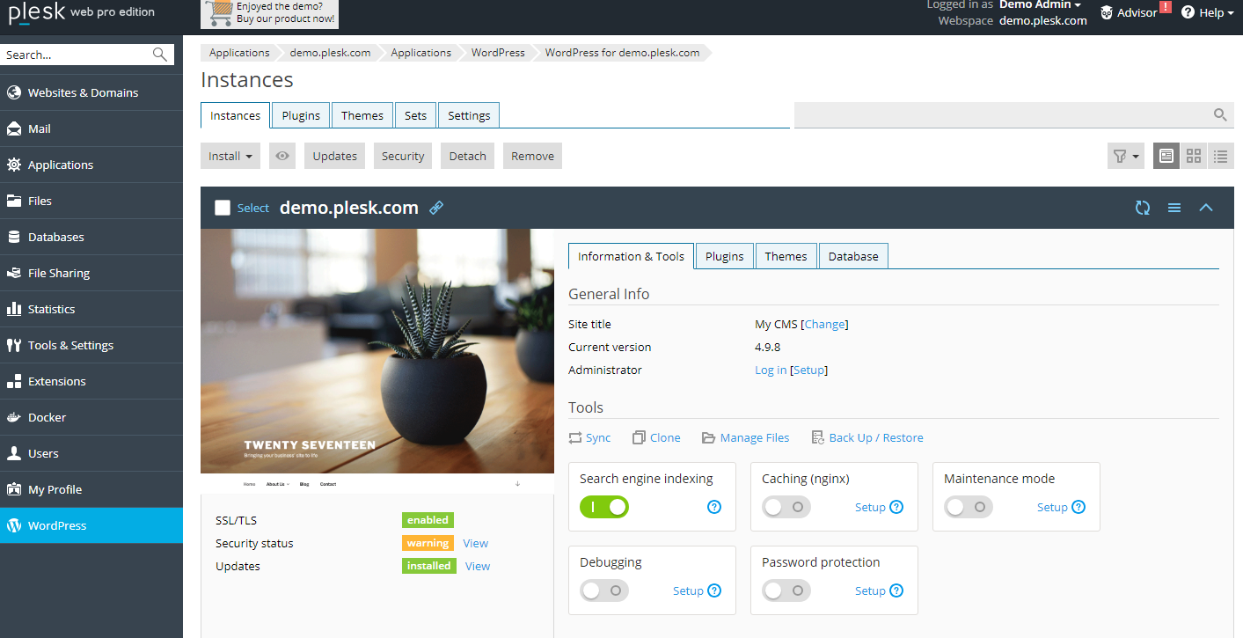Open My Profile badge icon
Image resolution: width=1243 pixels, height=638 pixels.
click(x=14, y=489)
